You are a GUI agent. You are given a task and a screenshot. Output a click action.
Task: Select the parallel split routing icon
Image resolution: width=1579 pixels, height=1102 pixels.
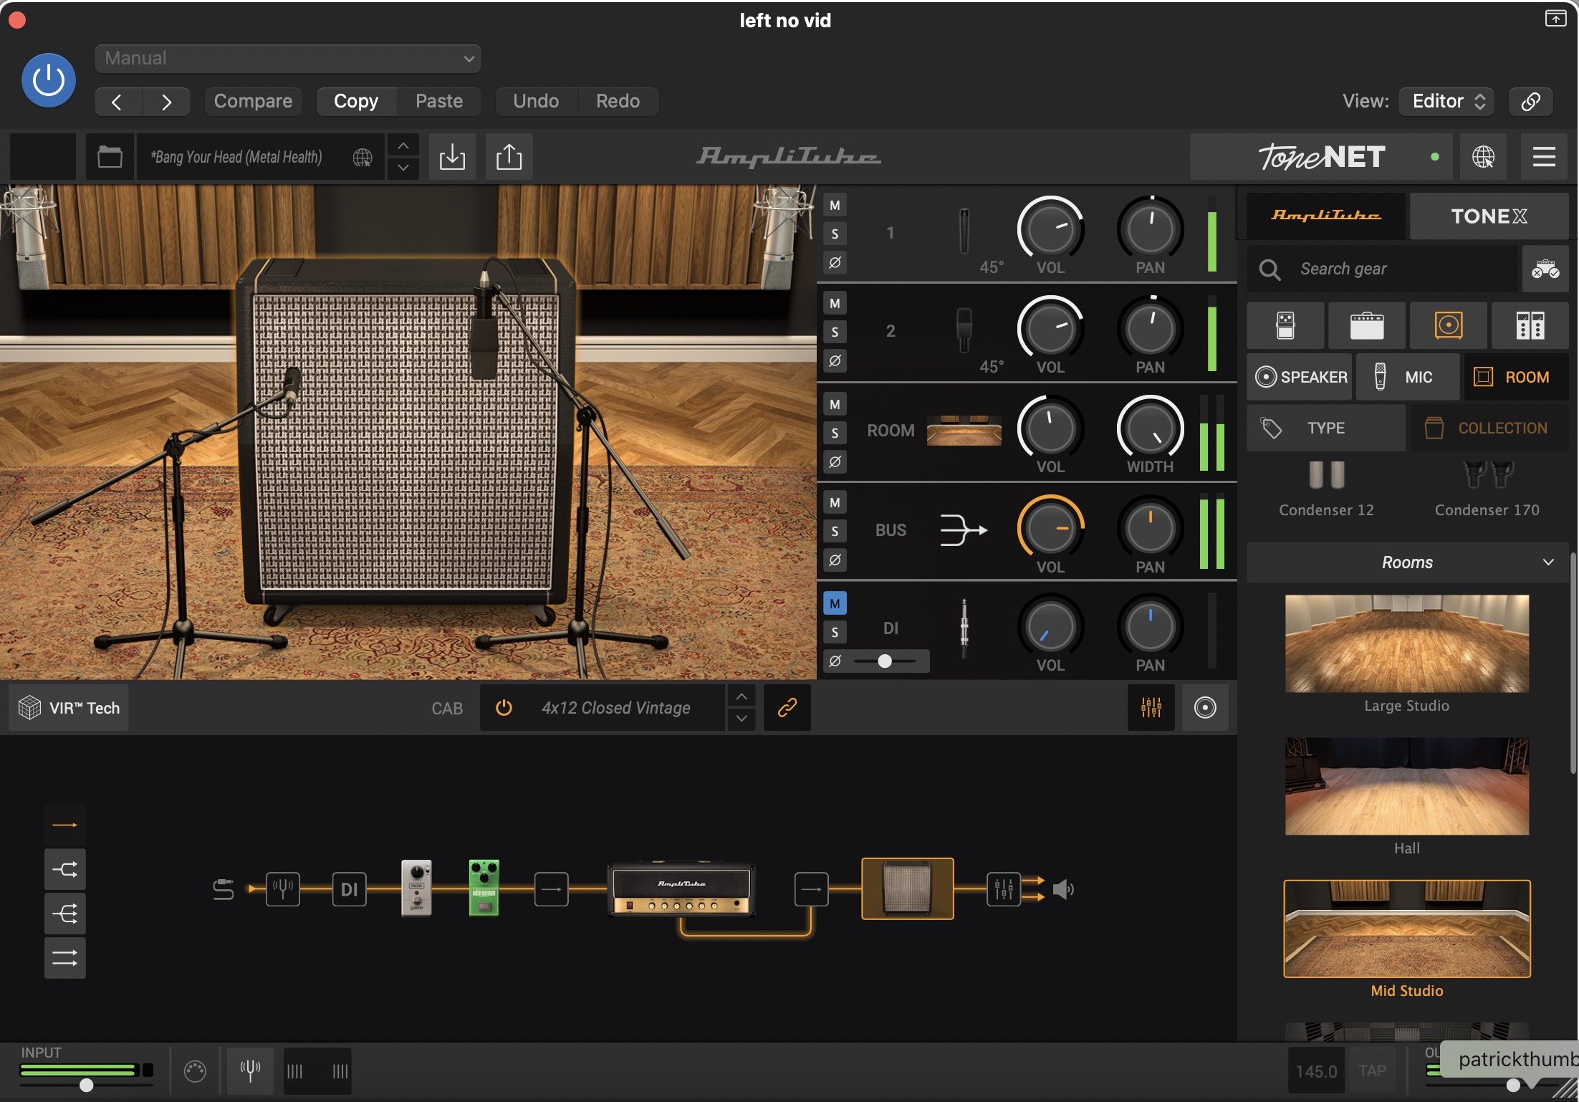coord(64,869)
